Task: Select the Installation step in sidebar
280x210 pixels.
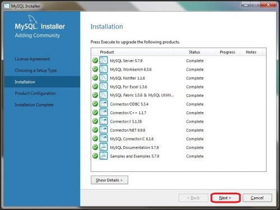Action: pyautogui.click(x=42, y=82)
